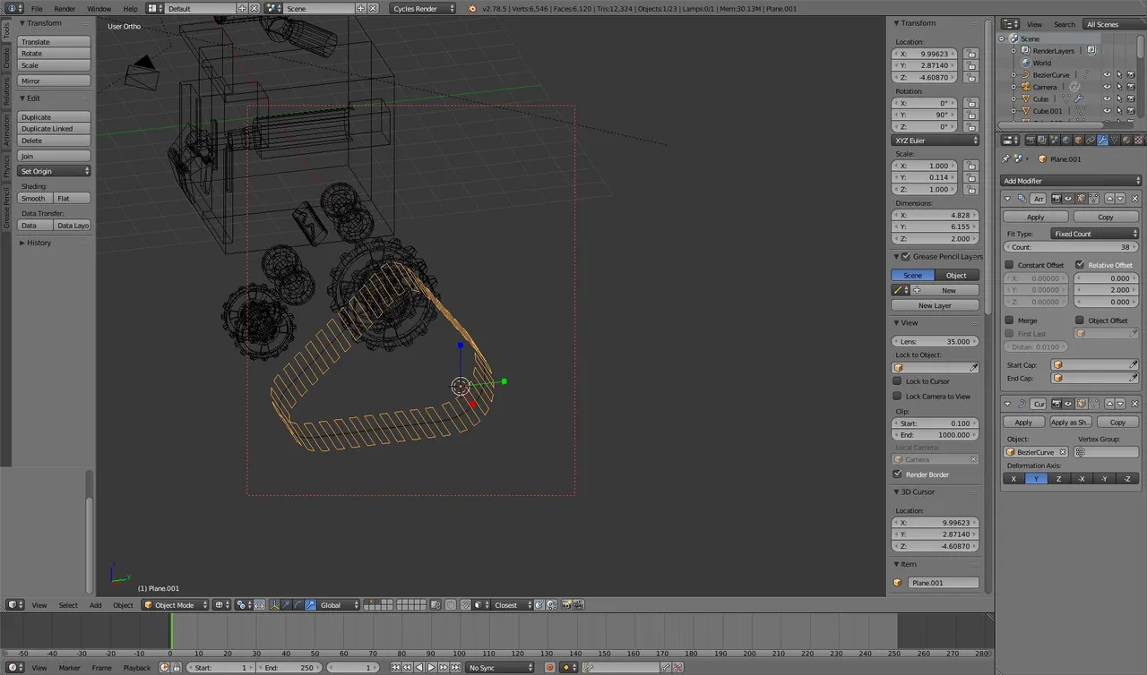Click the New Layer button
1147x675 pixels.
(936, 305)
